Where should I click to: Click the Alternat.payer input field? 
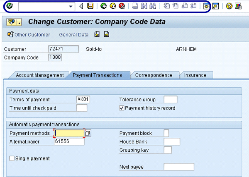pos(69,141)
